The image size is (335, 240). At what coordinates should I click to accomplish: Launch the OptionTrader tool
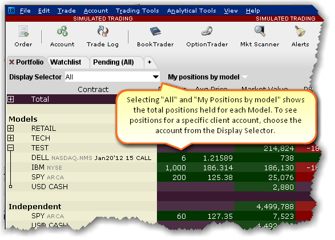point(207,31)
